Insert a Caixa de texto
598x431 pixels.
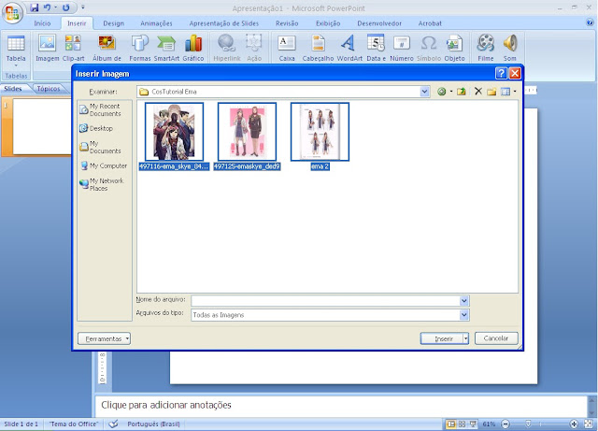tap(287, 48)
